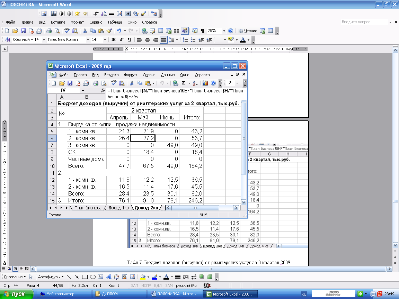
Task: Toggle Bold formatting in Word
Action: [x=113, y=40]
